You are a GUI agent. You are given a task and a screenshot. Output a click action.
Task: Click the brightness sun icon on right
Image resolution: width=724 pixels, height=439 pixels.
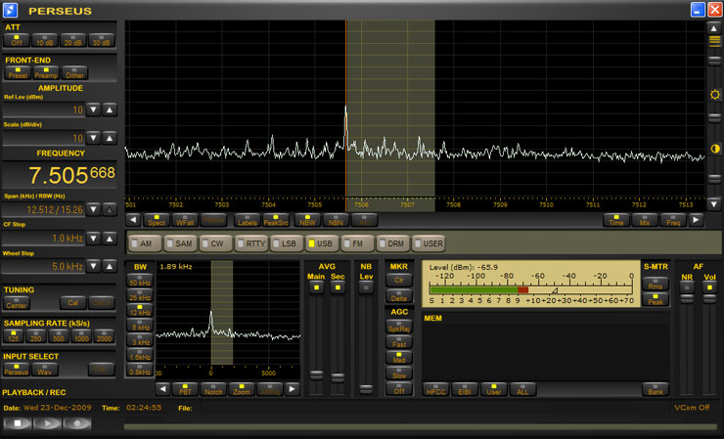pos(715,95)
